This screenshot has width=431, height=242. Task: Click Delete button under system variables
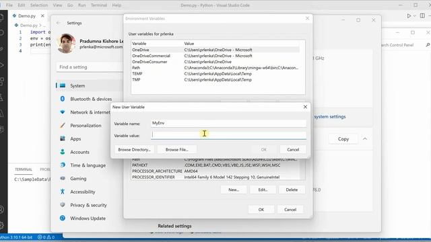tap(292, 190)
